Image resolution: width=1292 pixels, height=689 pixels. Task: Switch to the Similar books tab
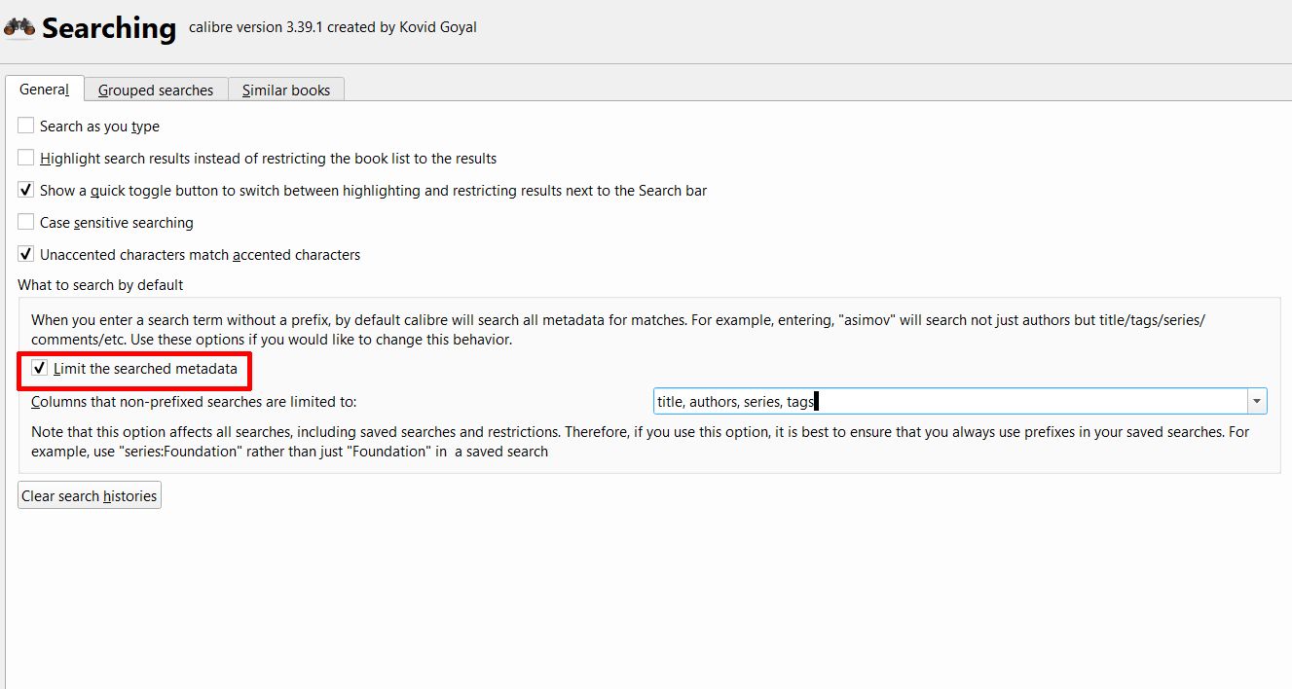pos(286,91)
